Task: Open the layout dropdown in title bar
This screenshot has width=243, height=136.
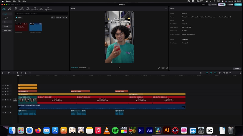Action: (204, 5)
